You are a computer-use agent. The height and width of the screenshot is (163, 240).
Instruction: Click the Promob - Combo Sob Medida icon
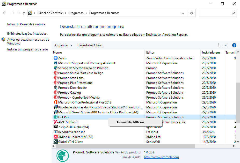(x=56, y=97)
